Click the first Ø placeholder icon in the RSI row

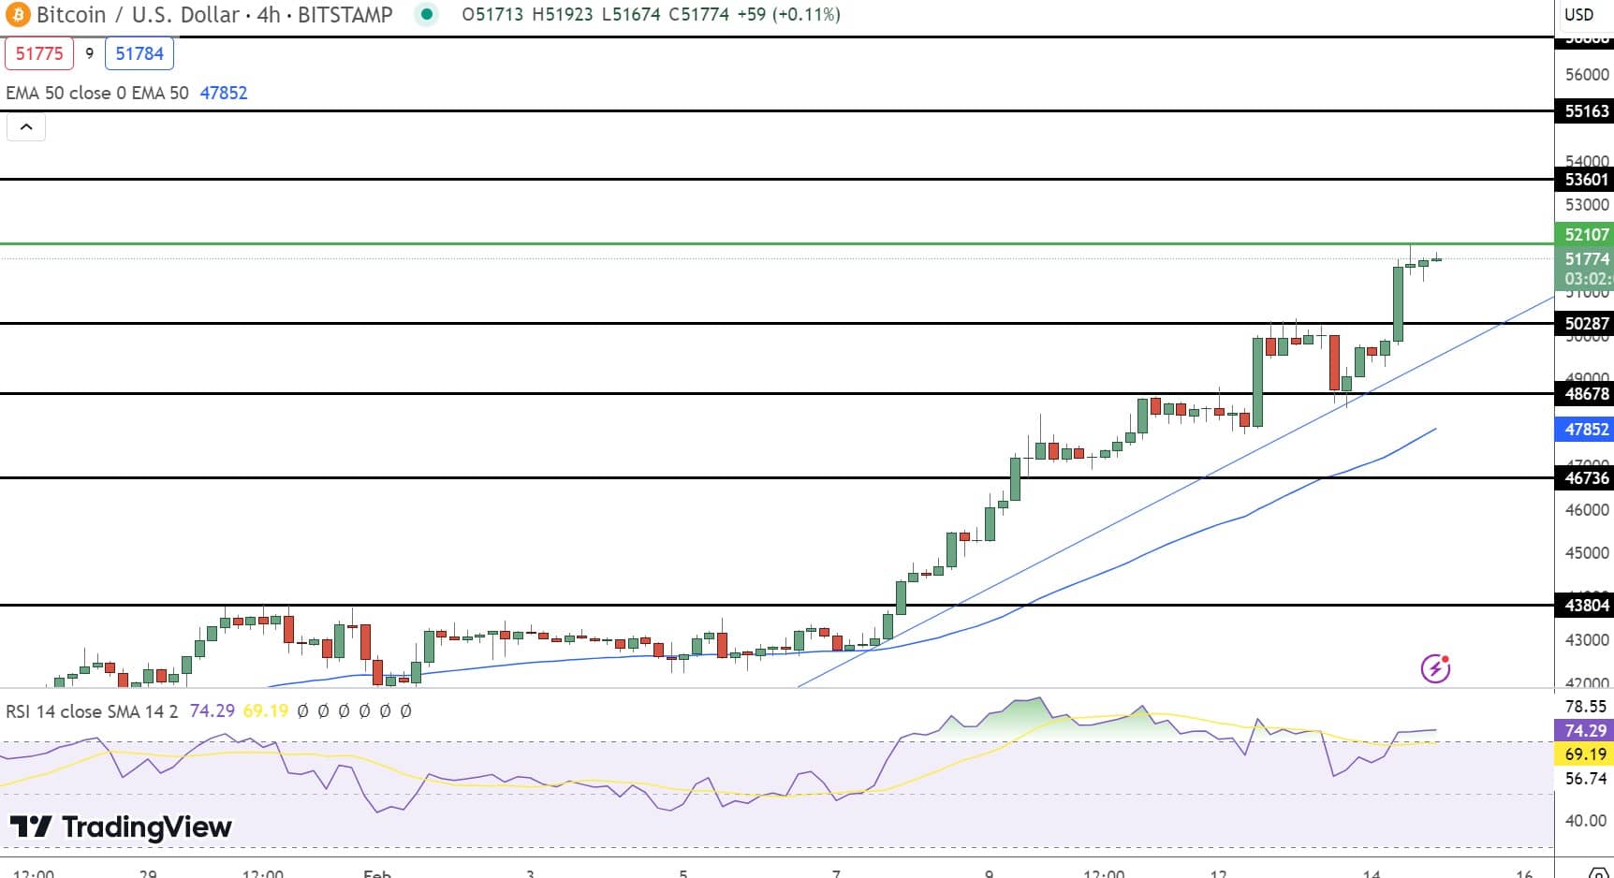coord(301,711)
